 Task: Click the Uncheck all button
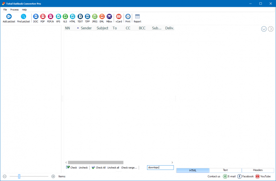click(113, 167)
